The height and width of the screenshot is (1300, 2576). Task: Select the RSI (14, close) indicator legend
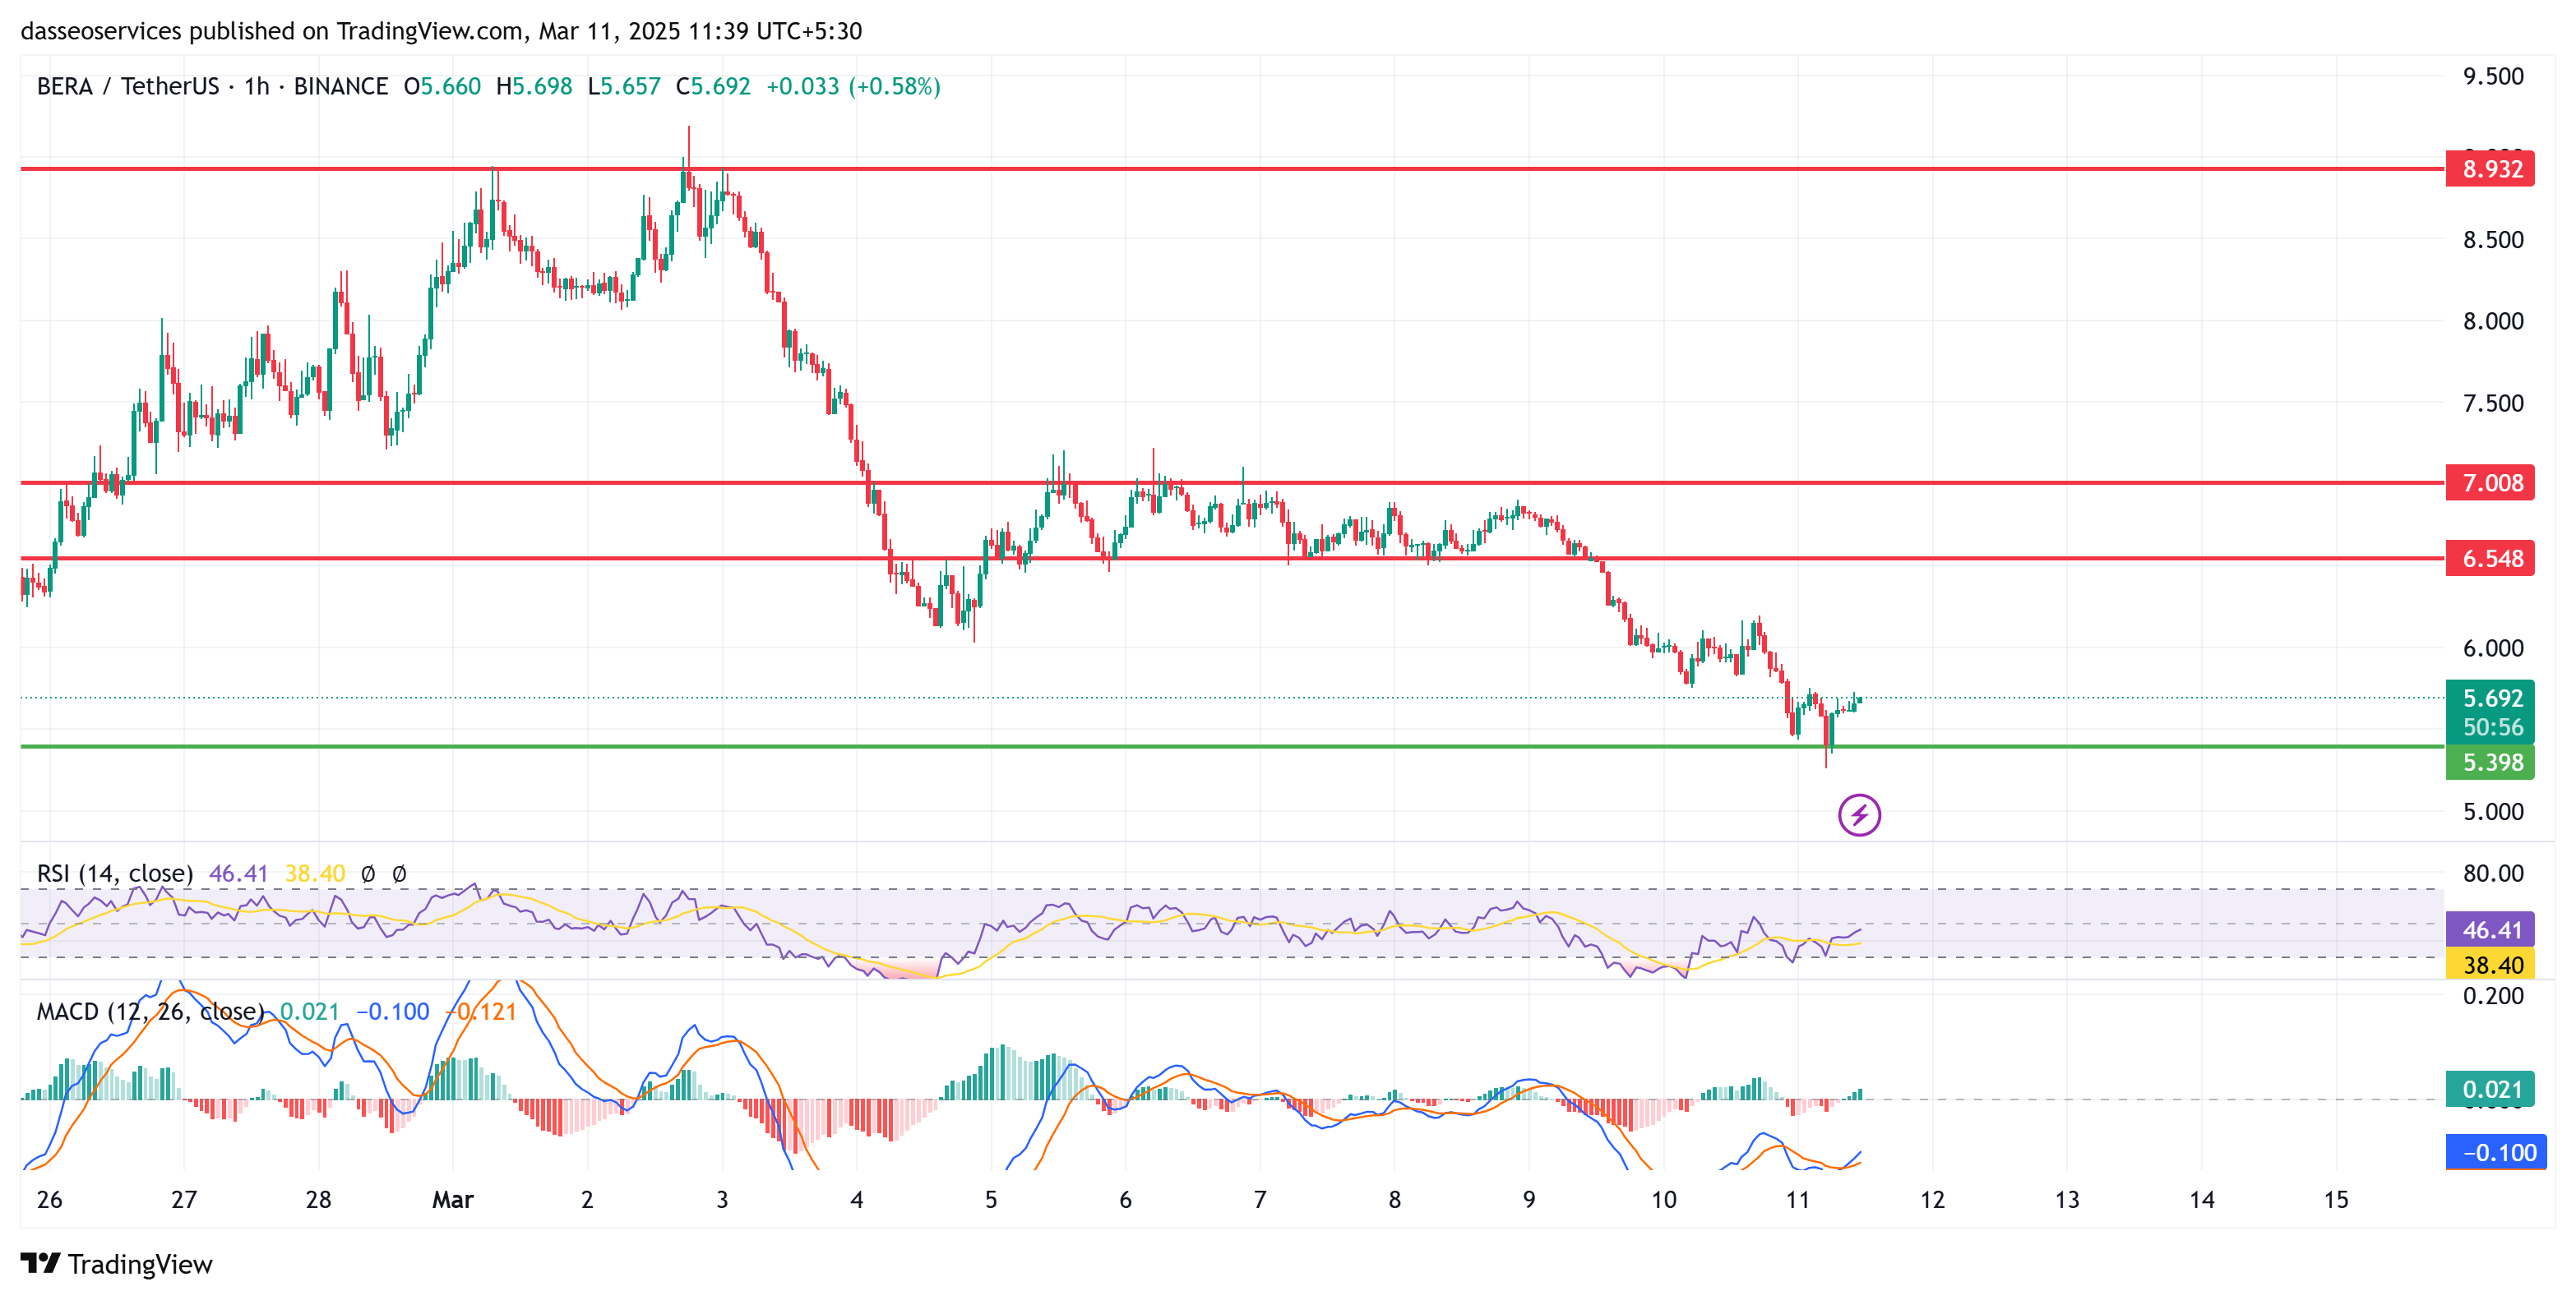tap(115, 874)
